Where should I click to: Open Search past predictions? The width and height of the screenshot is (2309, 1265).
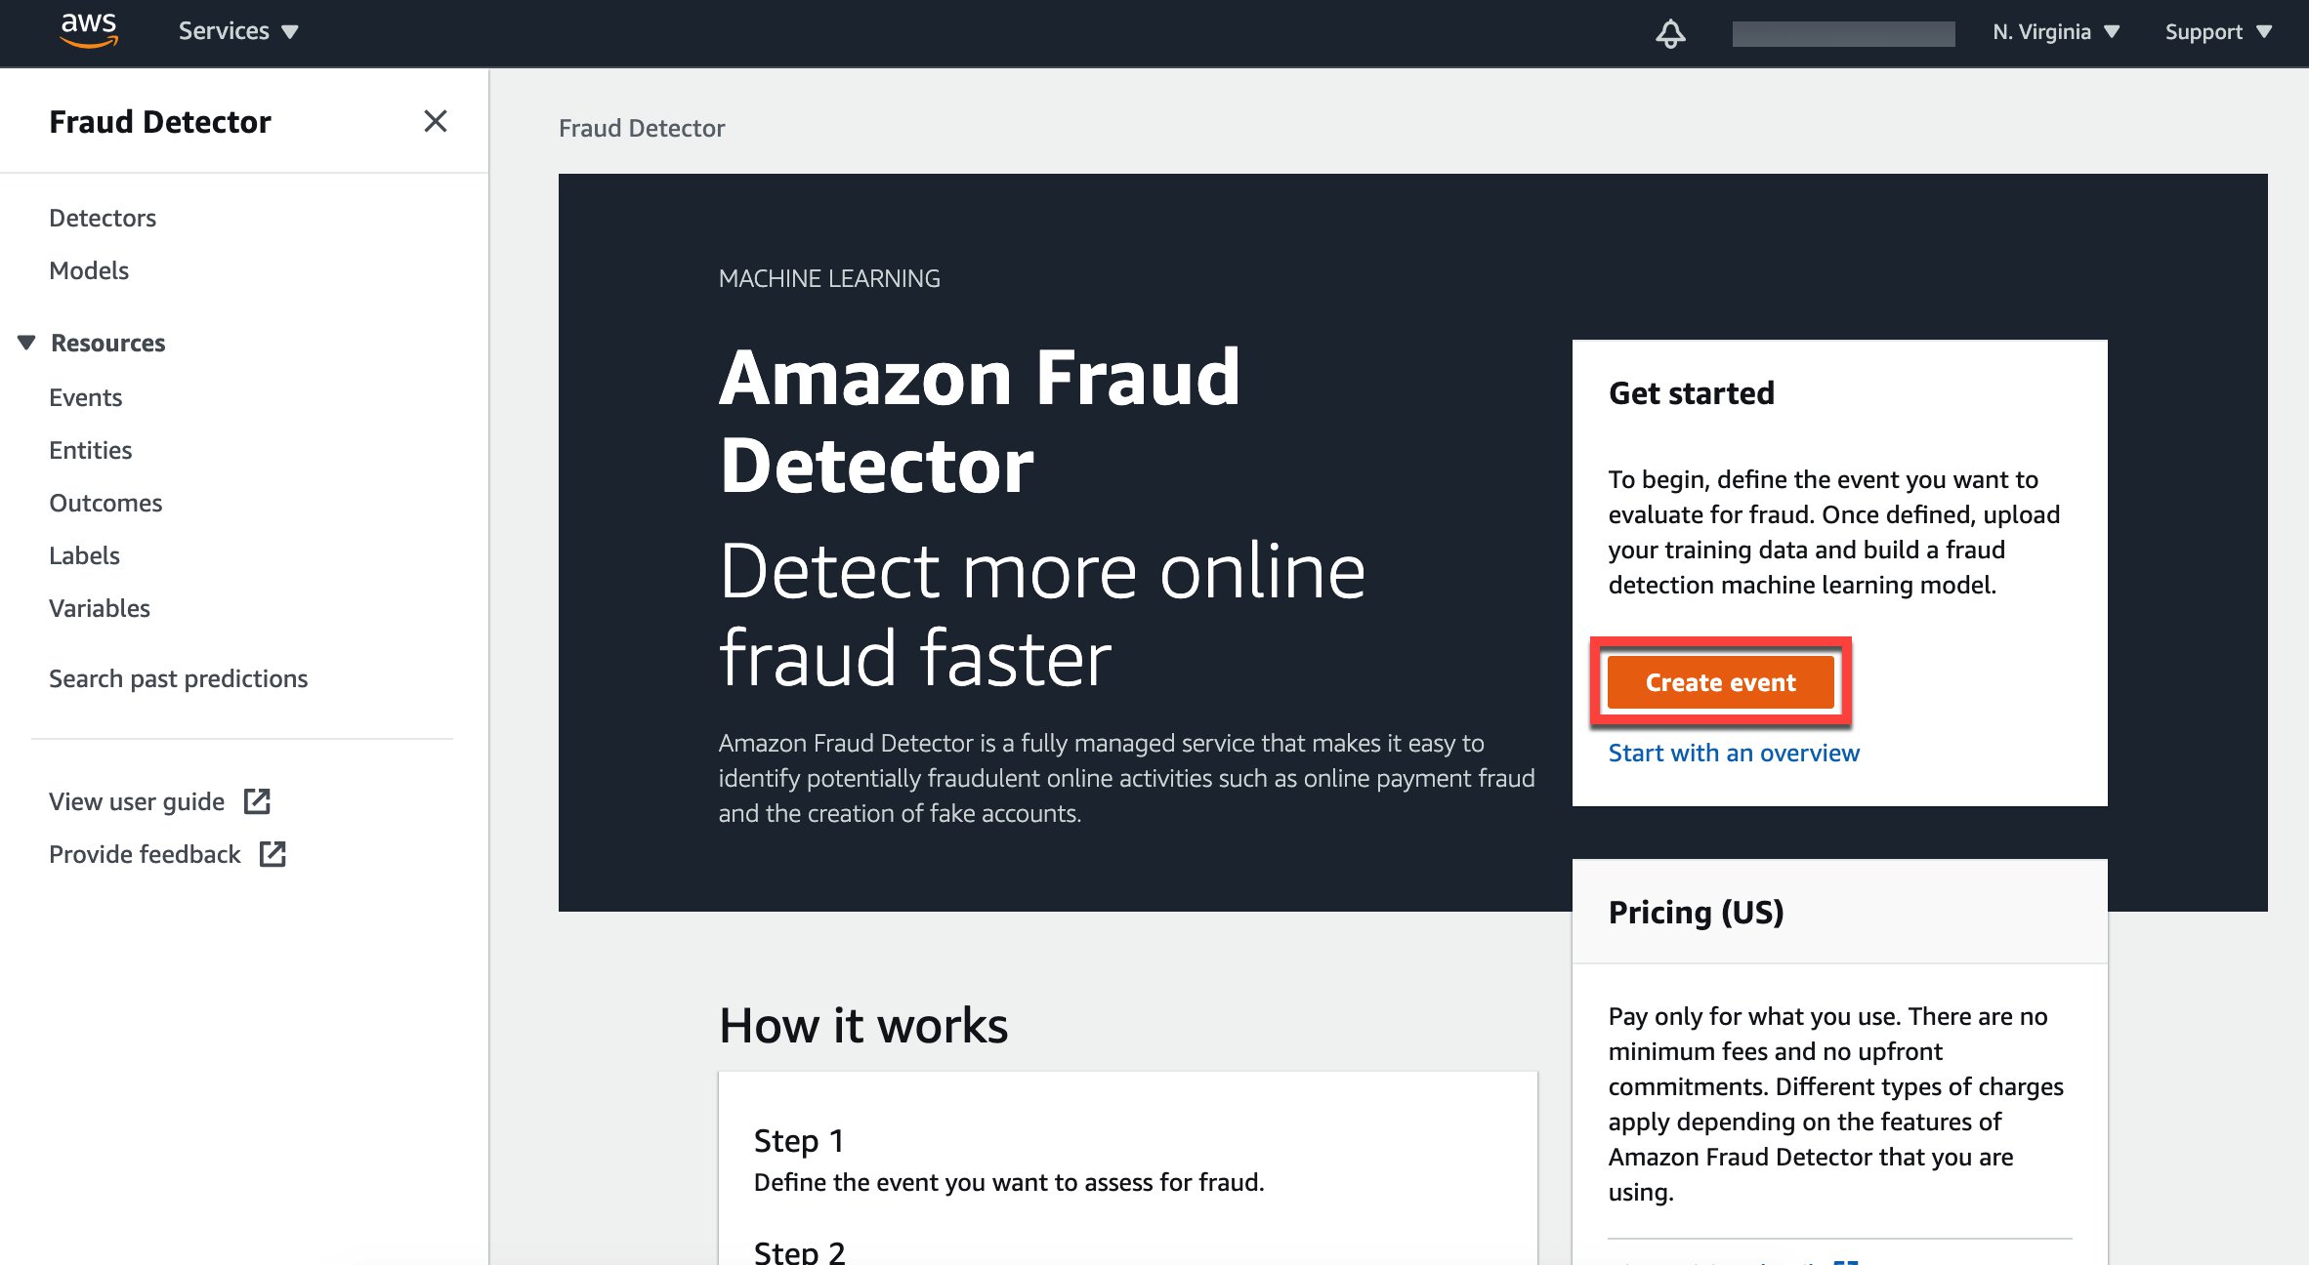179,678
